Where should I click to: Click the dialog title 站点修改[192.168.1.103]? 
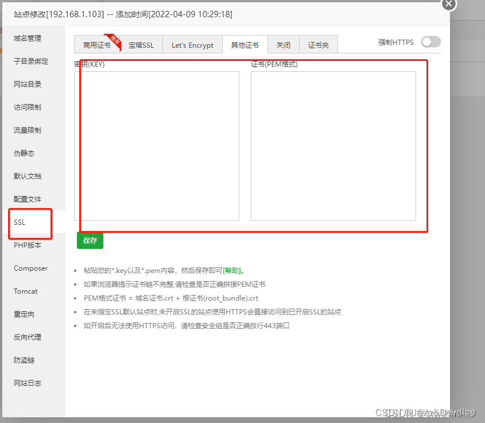59,14
